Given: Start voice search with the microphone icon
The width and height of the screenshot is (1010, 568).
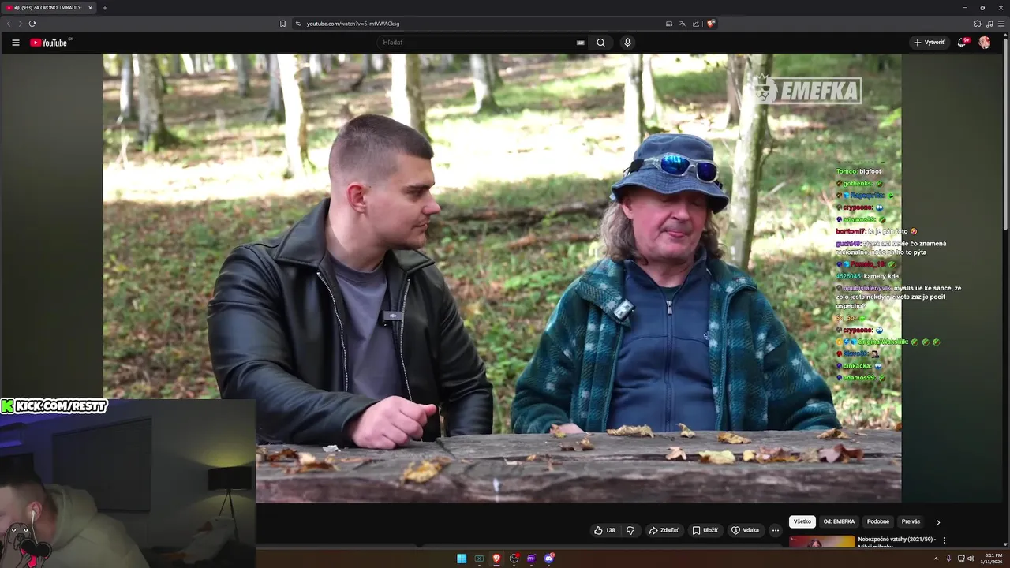Looking at the screenshot, I should (627, 43).
